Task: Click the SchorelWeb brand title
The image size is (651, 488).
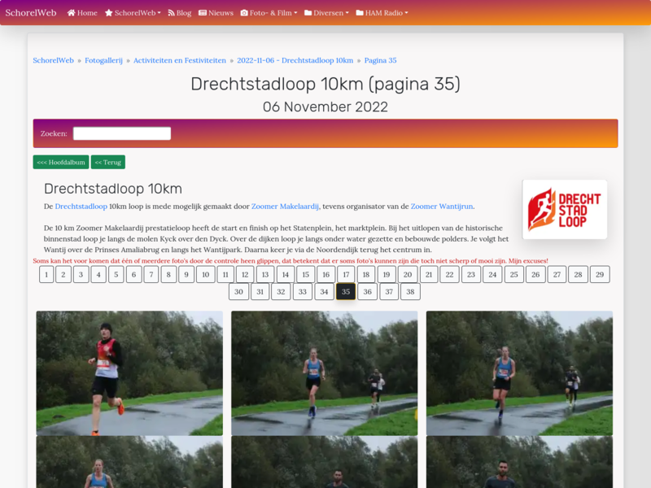Action: click(31, 13)
